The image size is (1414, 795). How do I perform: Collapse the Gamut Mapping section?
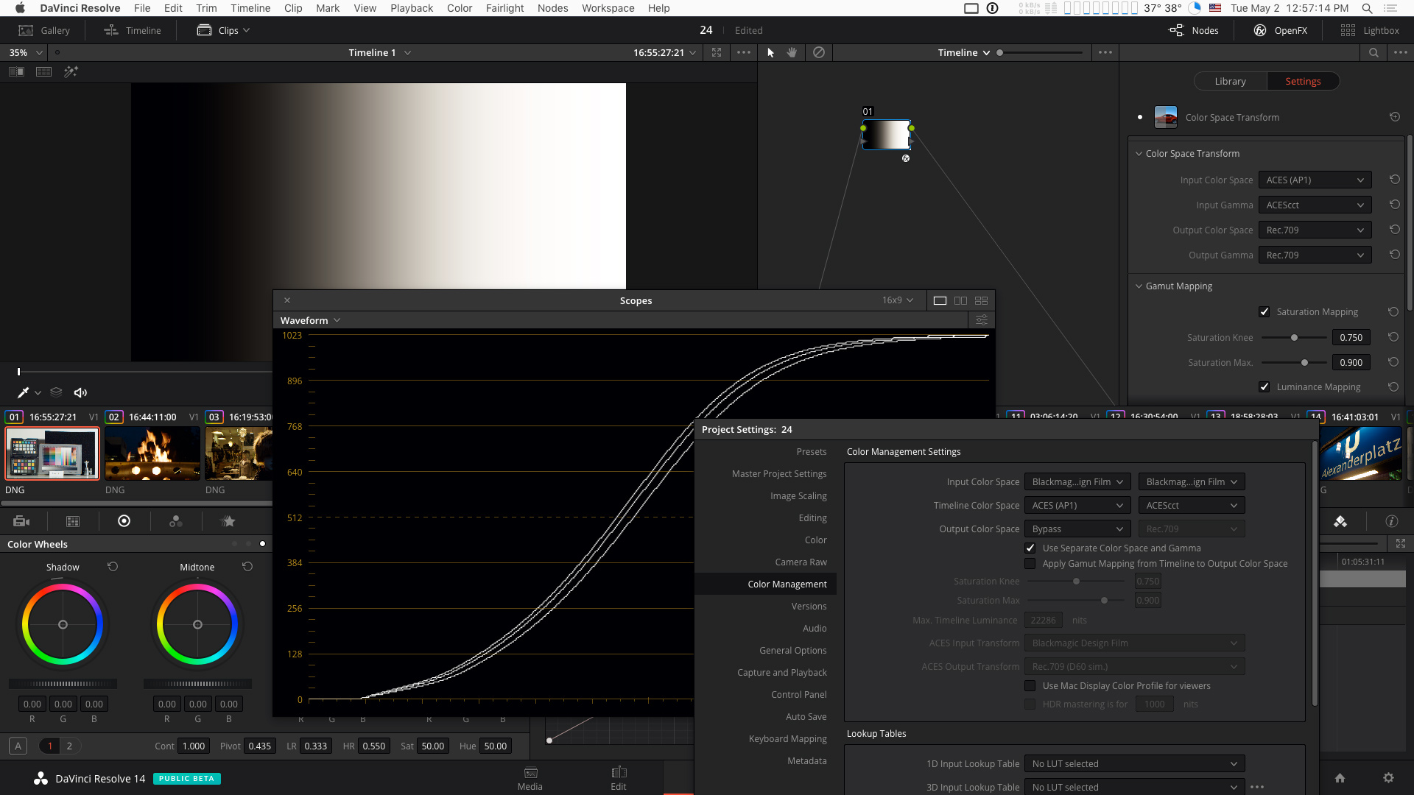click(x=1139, y=286)
